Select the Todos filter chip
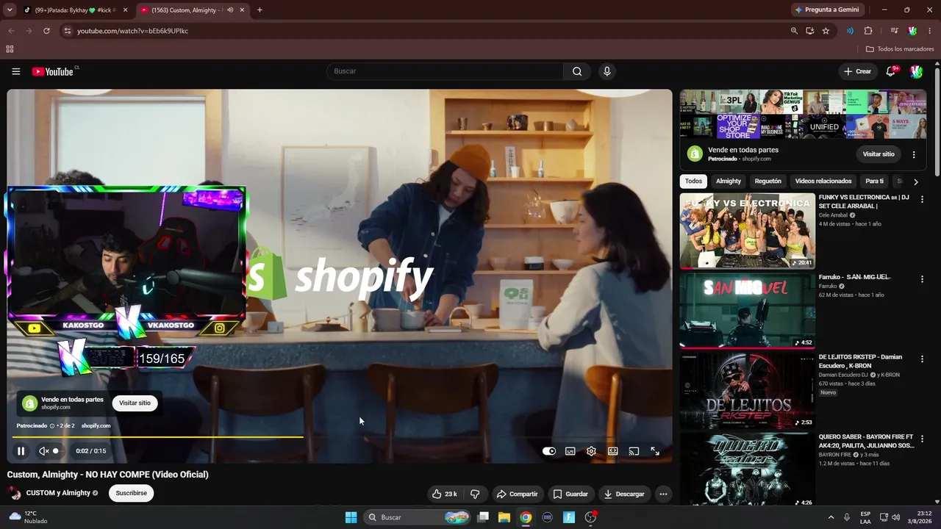Screen dimensions: 941x529 click(x=693, y=181)
